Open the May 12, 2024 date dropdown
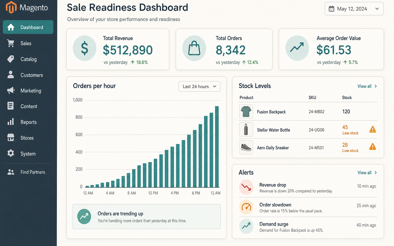This screenshot has height=246, width=394. [354, 9]
